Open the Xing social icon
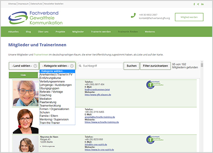 click(x=198, y=4)
